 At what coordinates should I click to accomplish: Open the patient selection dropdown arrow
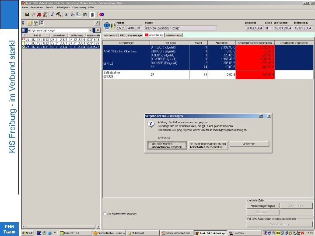[x=91, y=30]
